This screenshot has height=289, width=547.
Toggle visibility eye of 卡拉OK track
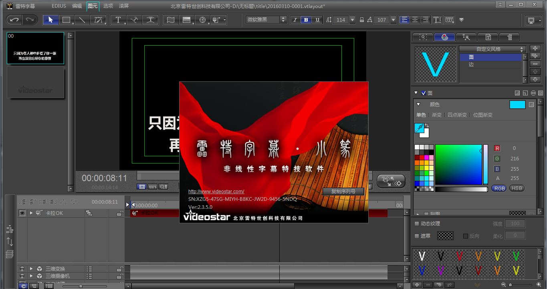click(22, 213)
